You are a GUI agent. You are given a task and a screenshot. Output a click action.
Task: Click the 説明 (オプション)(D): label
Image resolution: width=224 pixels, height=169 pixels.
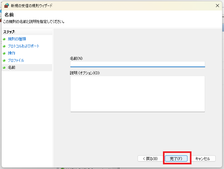pos(85,73)
